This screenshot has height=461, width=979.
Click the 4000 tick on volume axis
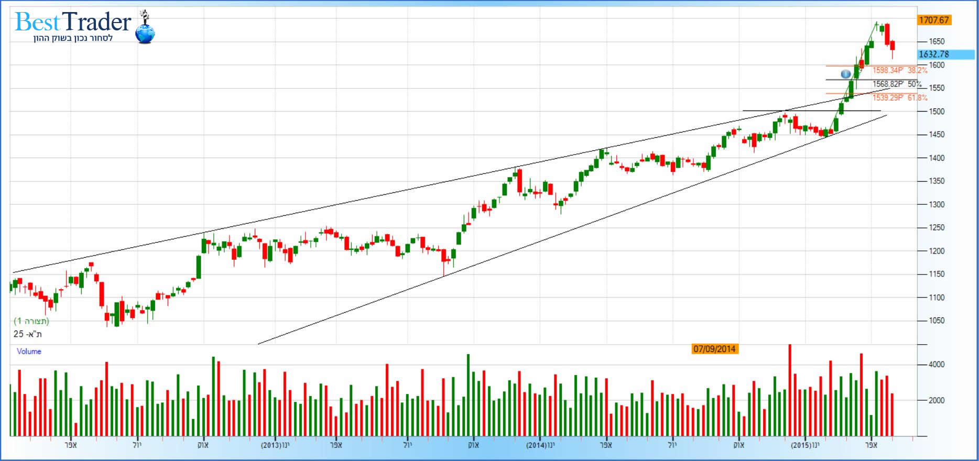coord(937,365)
